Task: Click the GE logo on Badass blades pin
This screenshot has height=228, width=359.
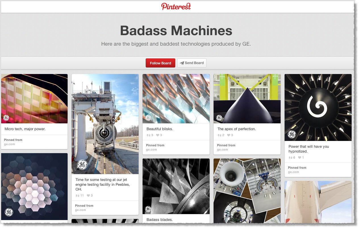Action: click(148, 209)
